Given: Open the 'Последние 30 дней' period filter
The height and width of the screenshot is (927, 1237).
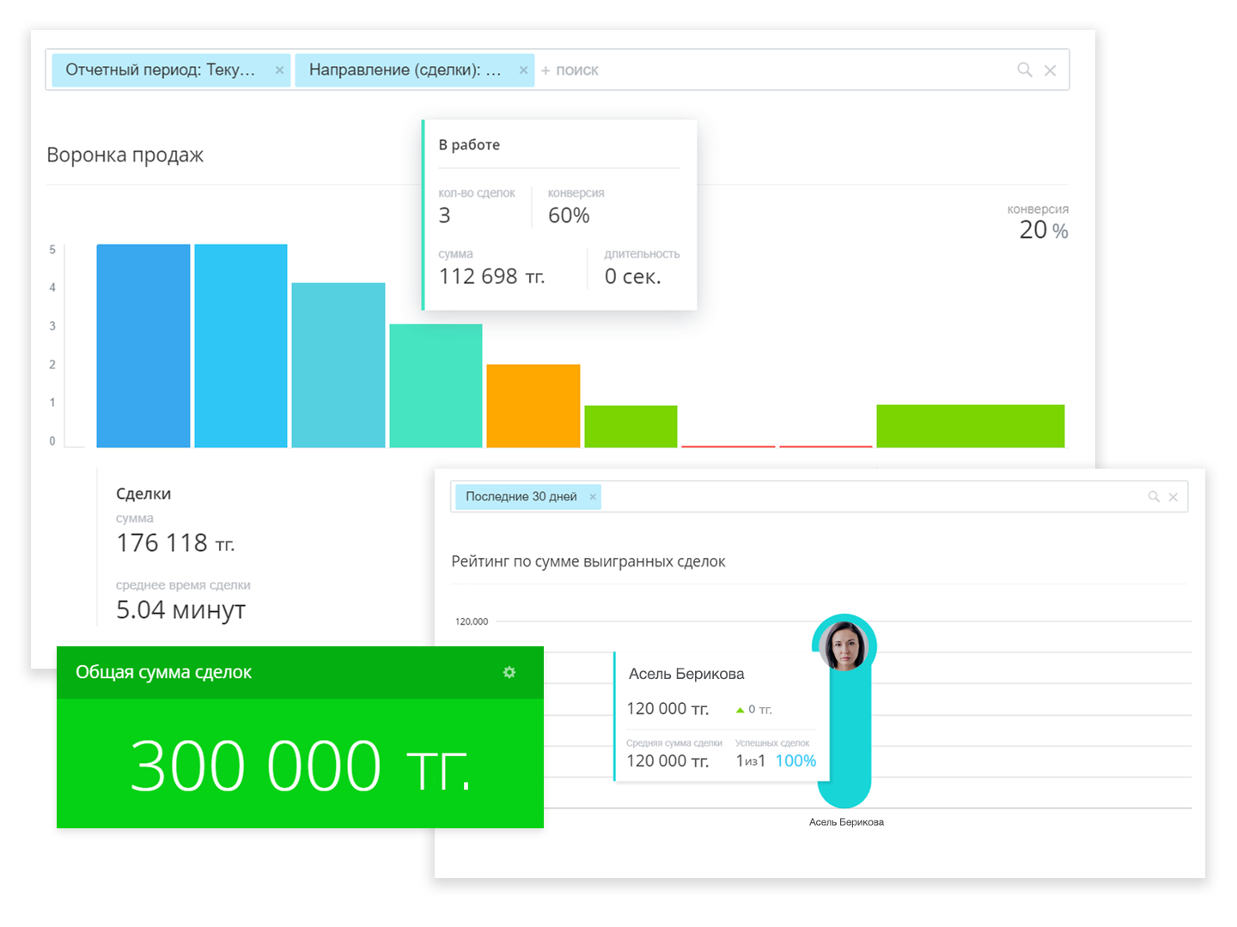Looking at the screenshot, I should click(x=521, y=497).
